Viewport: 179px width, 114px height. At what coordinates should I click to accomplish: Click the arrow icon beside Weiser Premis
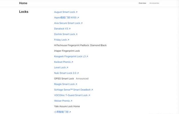pos(71,101)
